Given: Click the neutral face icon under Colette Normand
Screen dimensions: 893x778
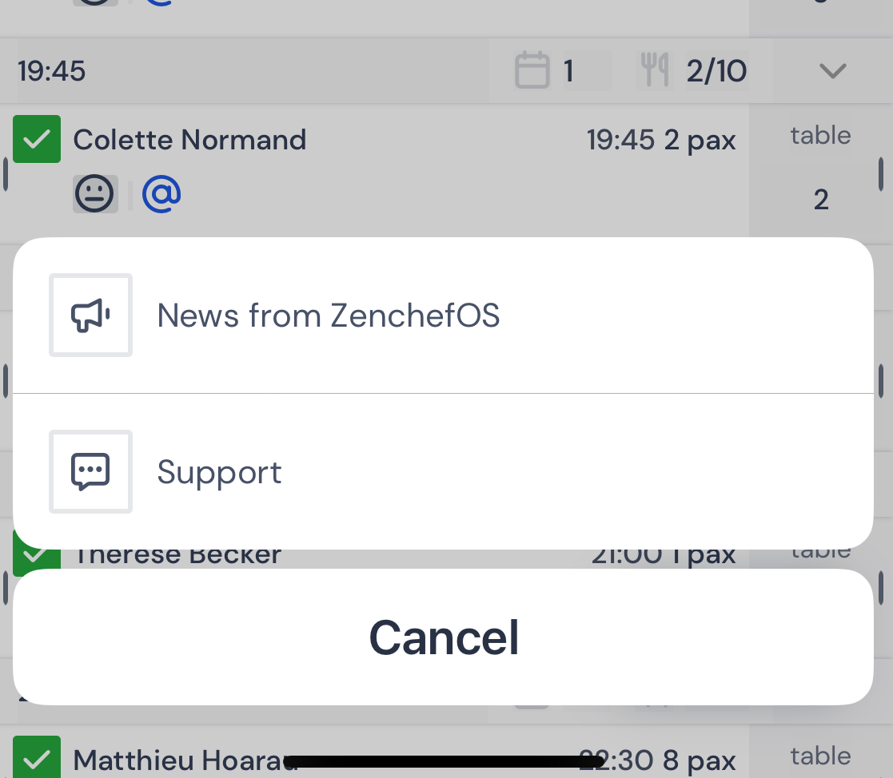Looking at the screenshot, I should tap(96, 194).
